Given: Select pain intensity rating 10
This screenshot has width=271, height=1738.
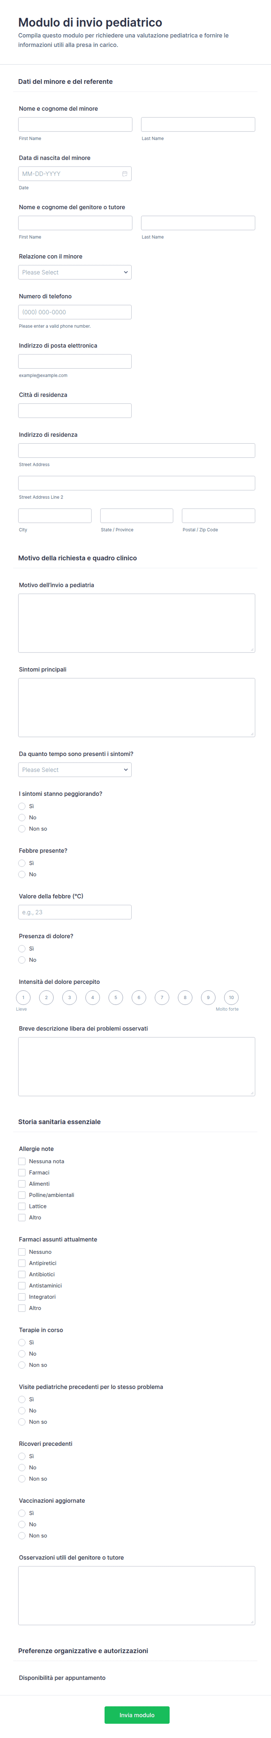Looking at the screenshot, I should pos(231,997).
